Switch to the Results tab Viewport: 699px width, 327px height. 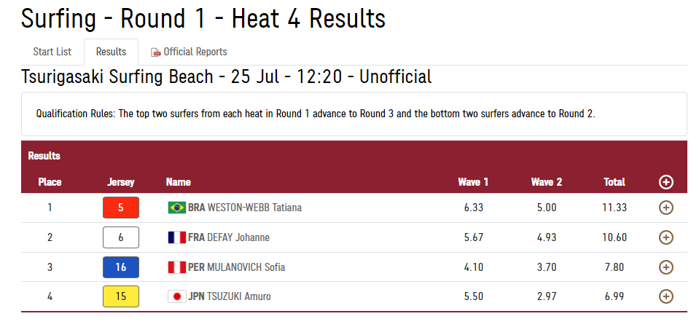click(x=111, y=52)
